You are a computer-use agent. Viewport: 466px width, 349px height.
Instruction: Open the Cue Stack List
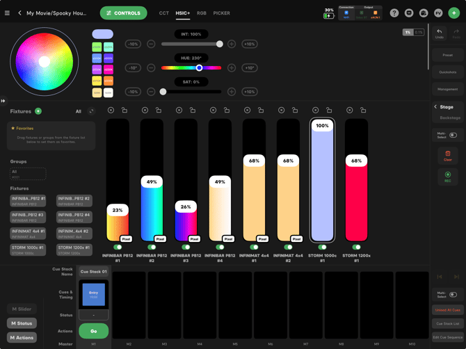click(x=448, y=323)
